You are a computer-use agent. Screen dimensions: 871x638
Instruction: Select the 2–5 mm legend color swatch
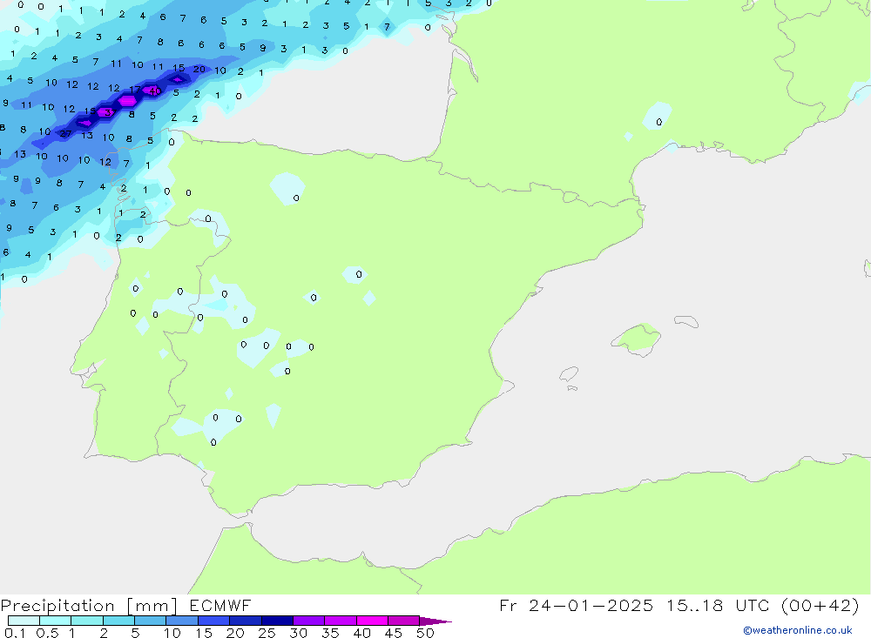pos(118,621)
